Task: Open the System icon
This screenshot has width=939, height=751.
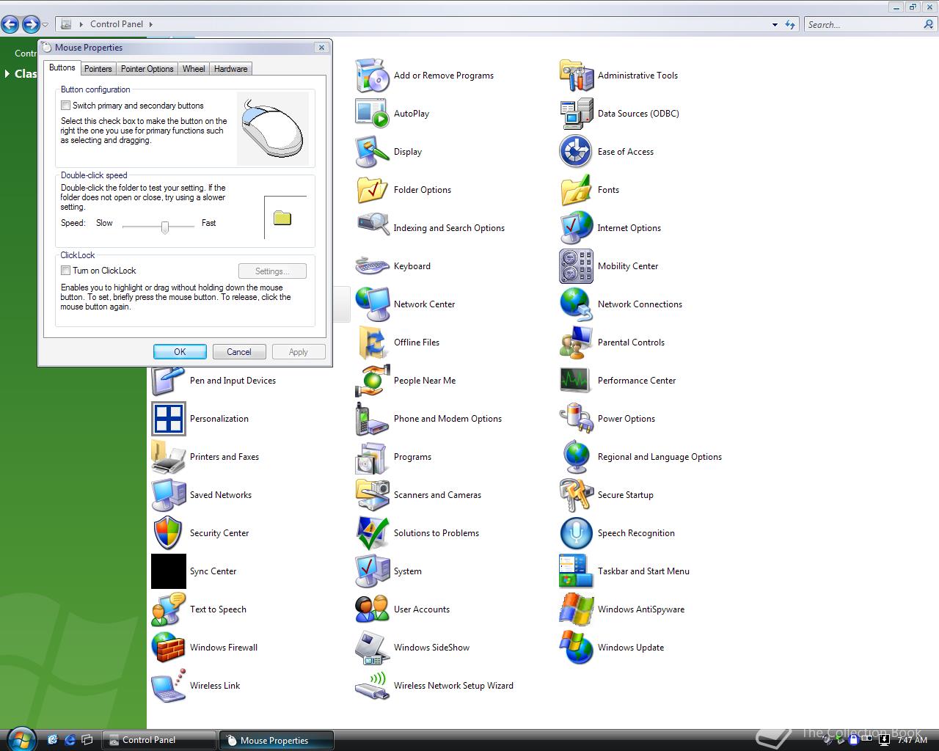Action: [x=373, y=571]
